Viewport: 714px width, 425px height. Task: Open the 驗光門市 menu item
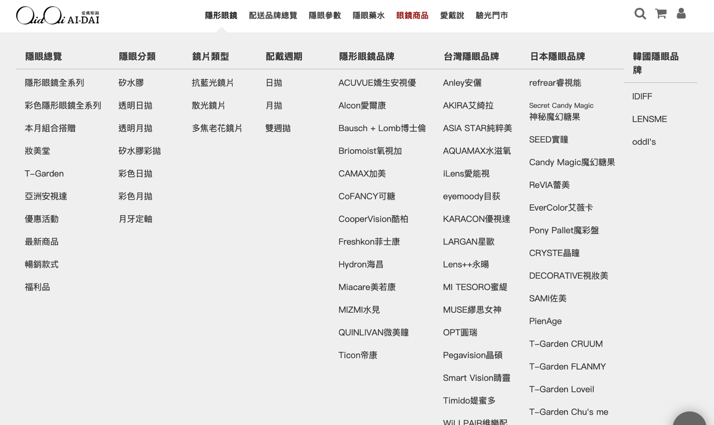(x=491, y=16)
